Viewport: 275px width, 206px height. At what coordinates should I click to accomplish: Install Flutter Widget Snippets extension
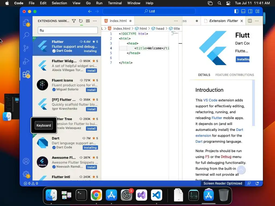click(x=91, y=71)
